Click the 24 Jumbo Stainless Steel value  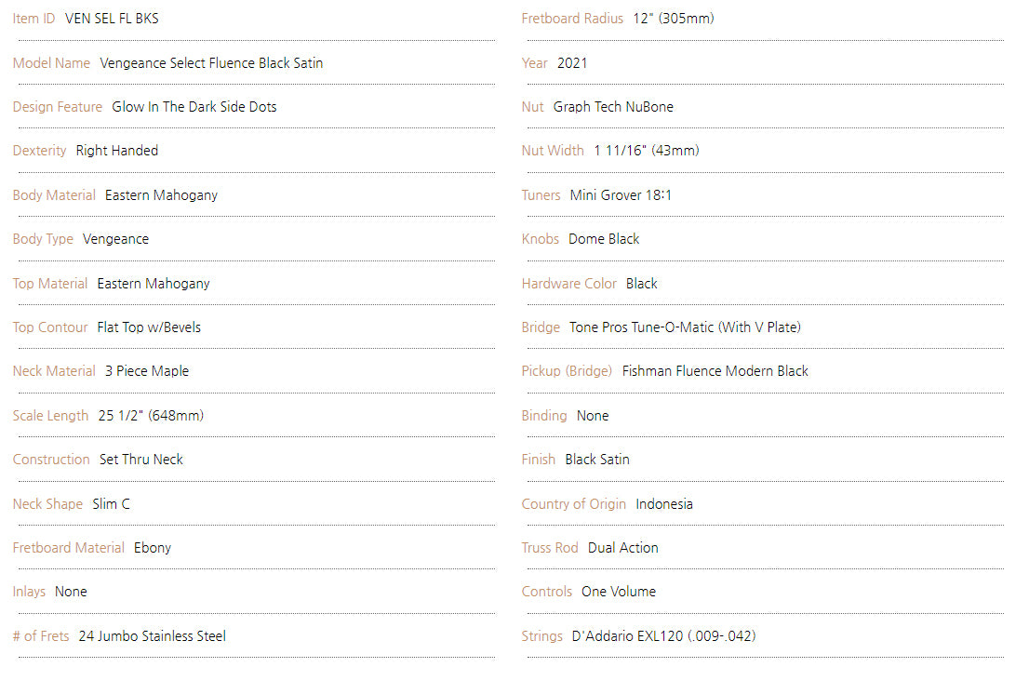point(152,636)
